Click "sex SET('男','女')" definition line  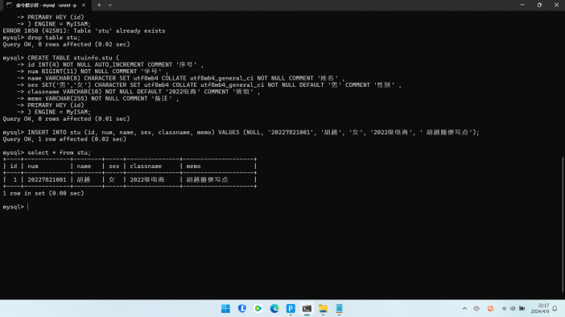pyautogui.click(x=214, y=85)
